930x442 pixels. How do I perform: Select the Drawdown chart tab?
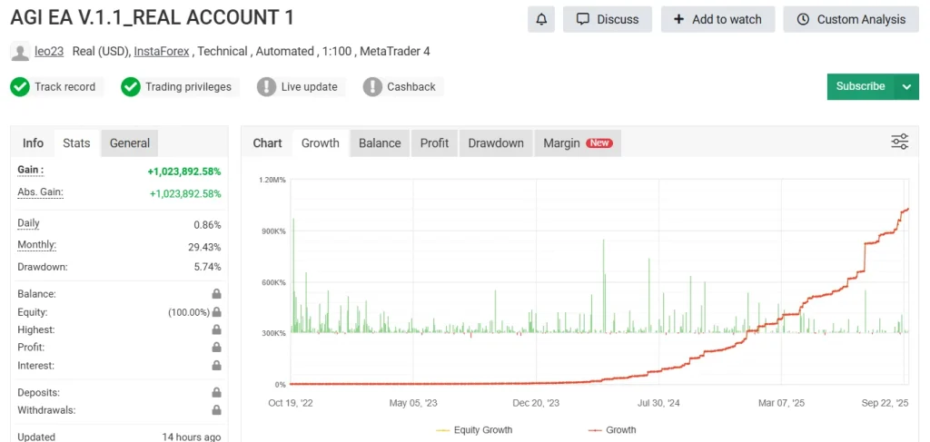(496, 143)
